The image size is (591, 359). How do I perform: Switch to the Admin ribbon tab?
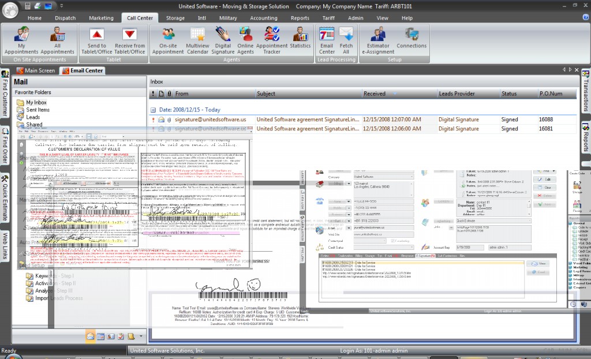pyautogui.click(x=356, y=18)
